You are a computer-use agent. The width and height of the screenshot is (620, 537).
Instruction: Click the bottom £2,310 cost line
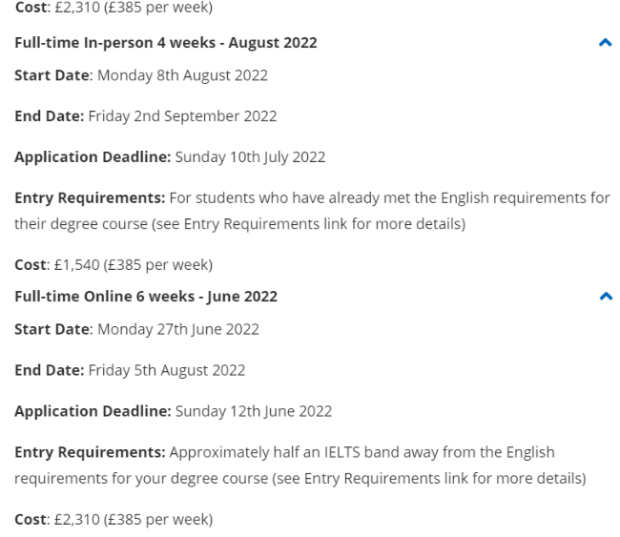pos(114,519)
